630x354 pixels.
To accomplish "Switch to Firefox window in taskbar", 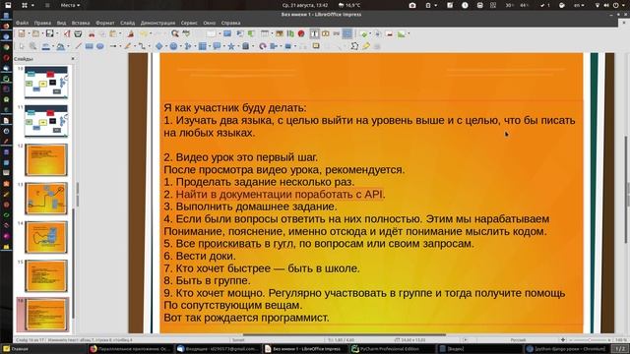I will tap(130, 349).
